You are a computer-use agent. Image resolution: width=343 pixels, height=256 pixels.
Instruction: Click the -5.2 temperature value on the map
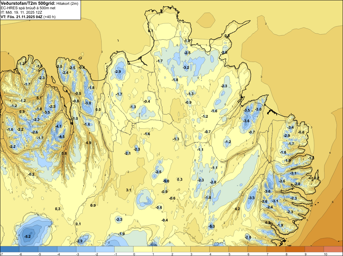point(27,236)
